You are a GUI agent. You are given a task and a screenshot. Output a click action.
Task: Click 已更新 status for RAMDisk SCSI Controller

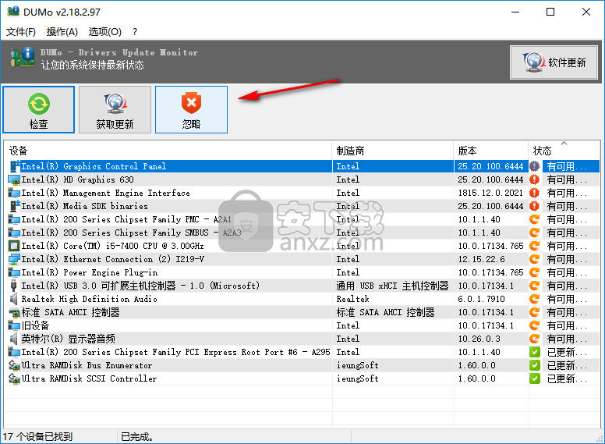coord(568,378)
